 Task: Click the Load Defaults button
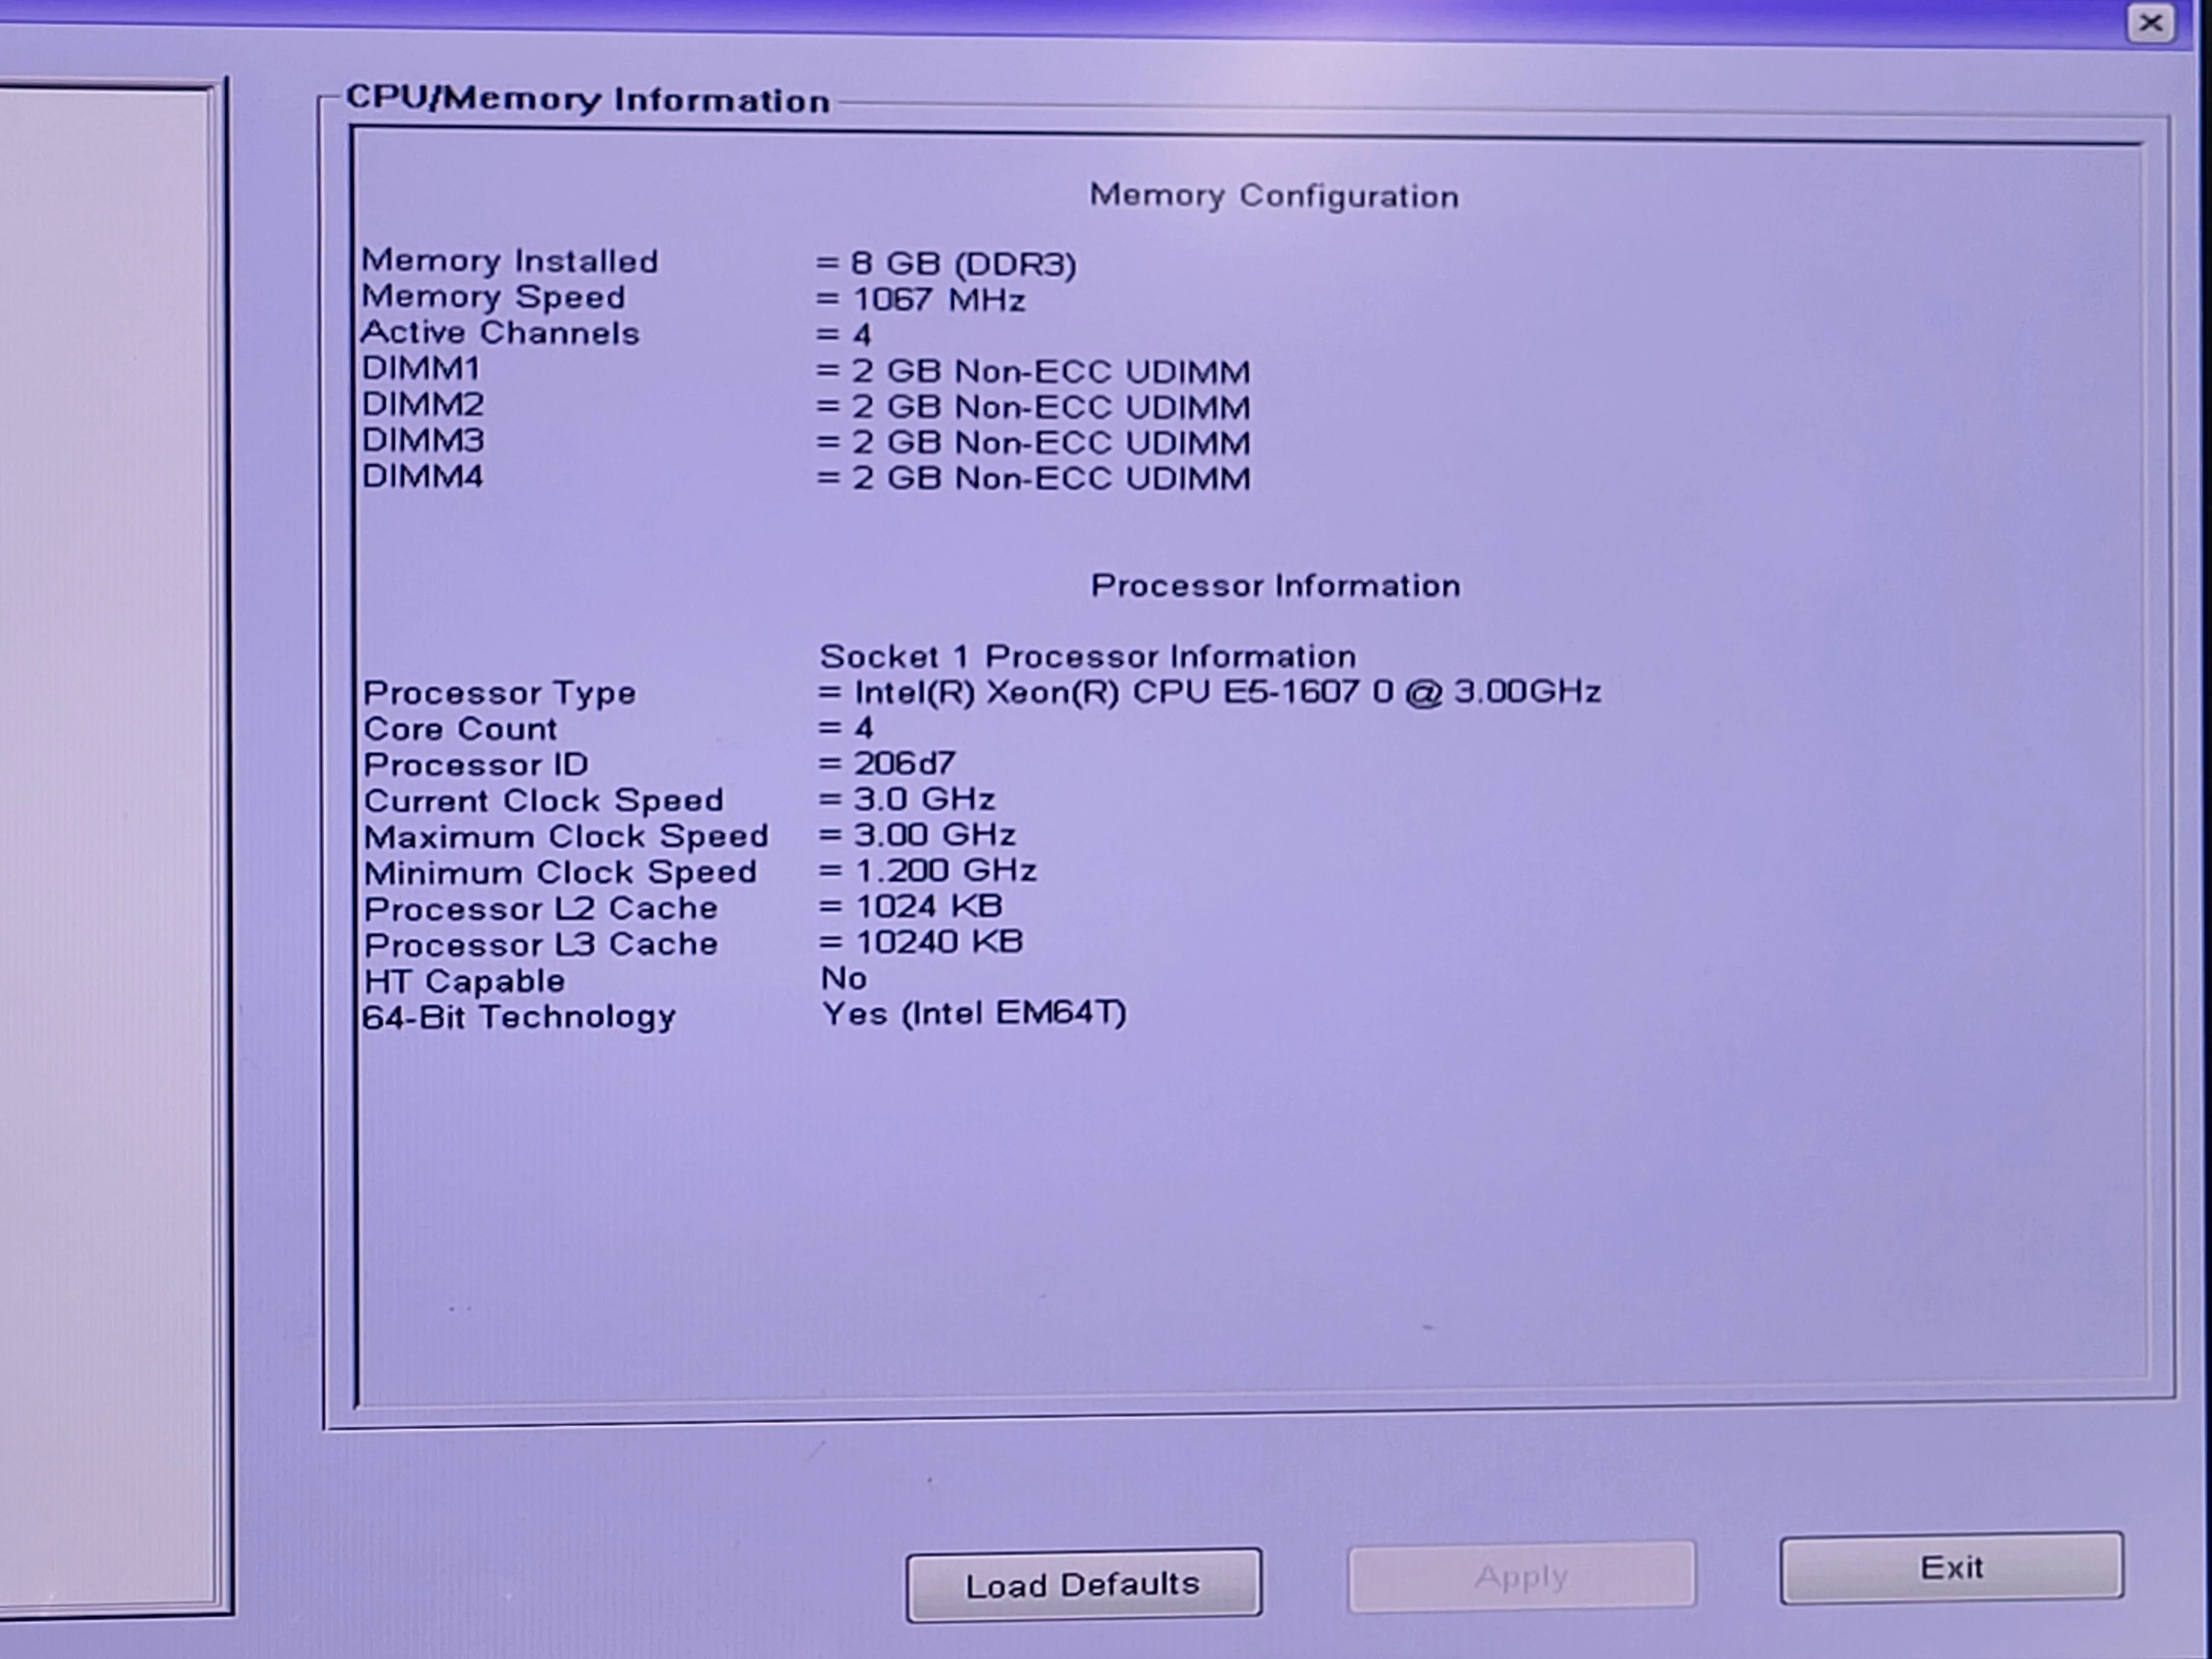click(x=1083, y=1584)
